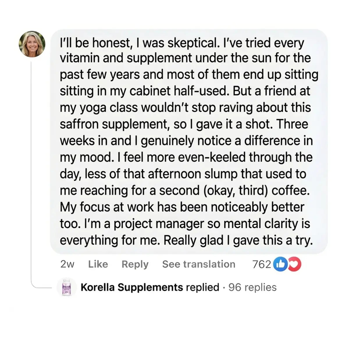Click the red heart reaction icon
Viewport: 349px width, 349px height.
point(295,264)
